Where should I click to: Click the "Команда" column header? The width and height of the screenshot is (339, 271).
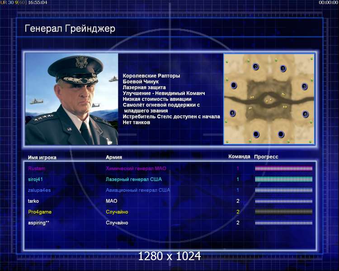(239, 156)
